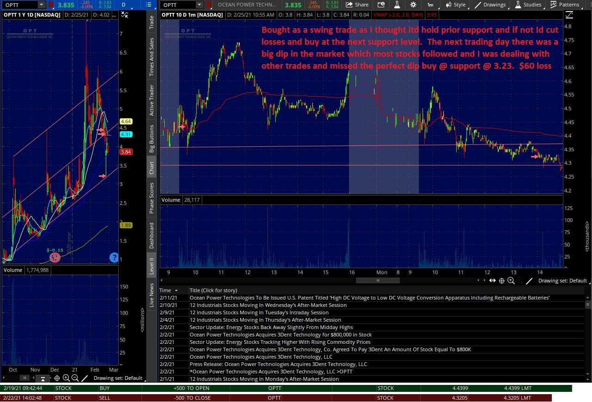Viewport: 592px width, 402px height.
Task: Open the Dashboard side tab
Action: pyautogui.click(x=151, y=236)
